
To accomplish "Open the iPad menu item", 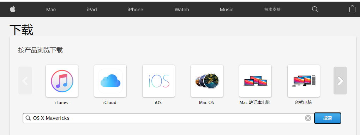I will 92,10.
